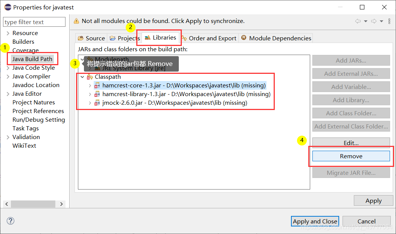Click the forward navigation arrow icon
Image resolution: width=396 pixels, height=234 pixels.
374,21
